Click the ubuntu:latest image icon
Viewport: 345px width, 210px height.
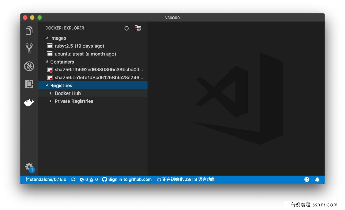click(49, 54)
